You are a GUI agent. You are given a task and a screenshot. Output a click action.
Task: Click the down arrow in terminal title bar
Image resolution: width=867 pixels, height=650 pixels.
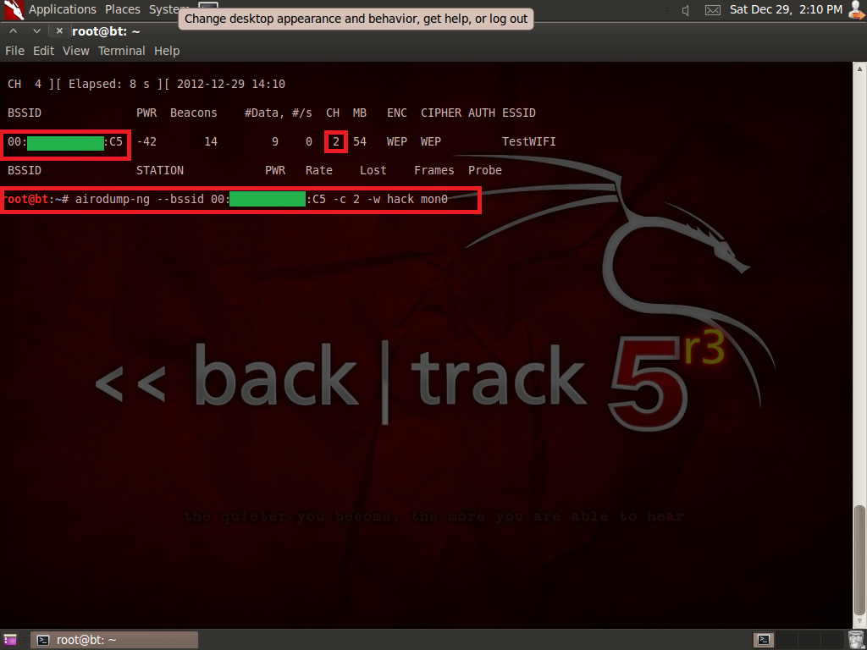(36, 31)
